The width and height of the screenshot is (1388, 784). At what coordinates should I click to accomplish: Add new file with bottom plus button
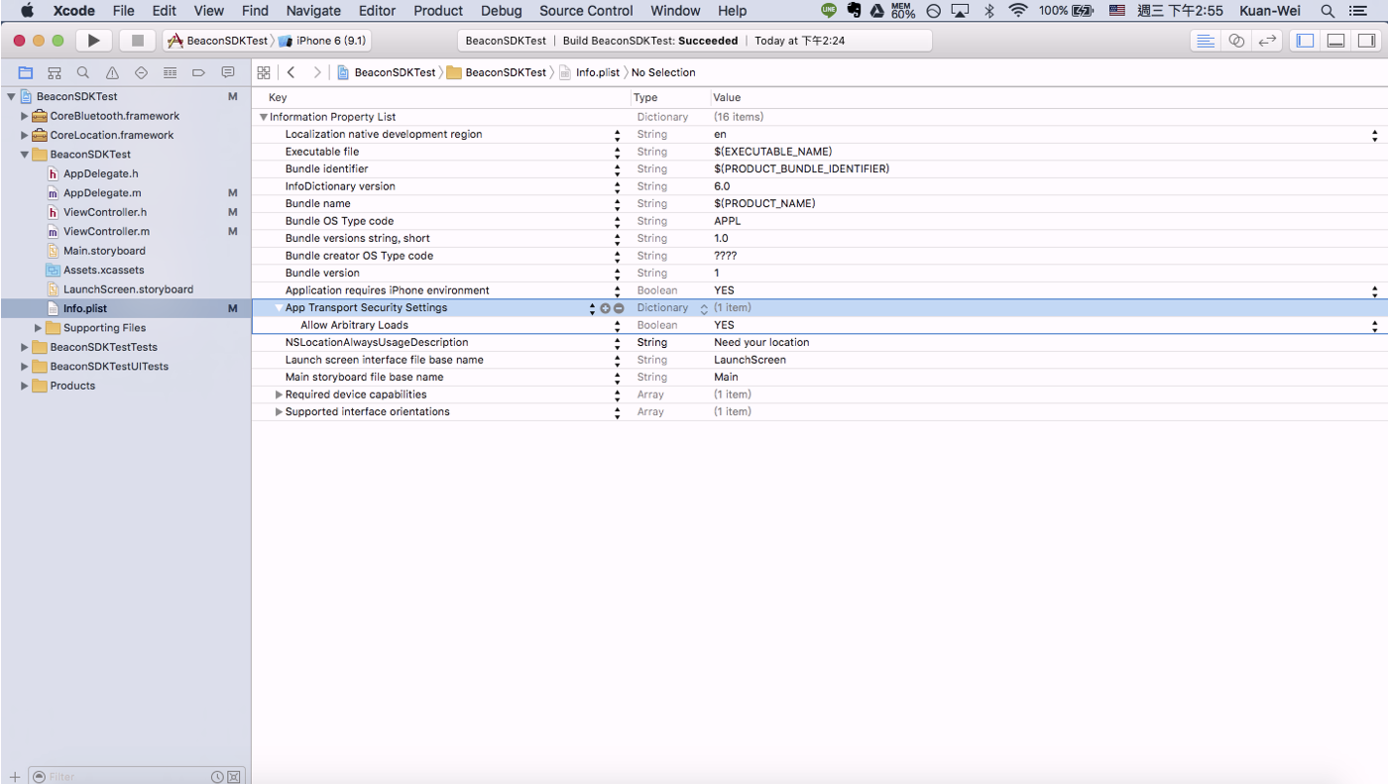click(x=14, y=777)
